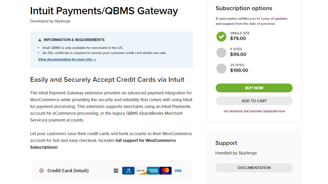Viewport: 328px width, 184px height.
Task: Choose the 5 Sites $99.00 subscription
Action: coord(221,53)
